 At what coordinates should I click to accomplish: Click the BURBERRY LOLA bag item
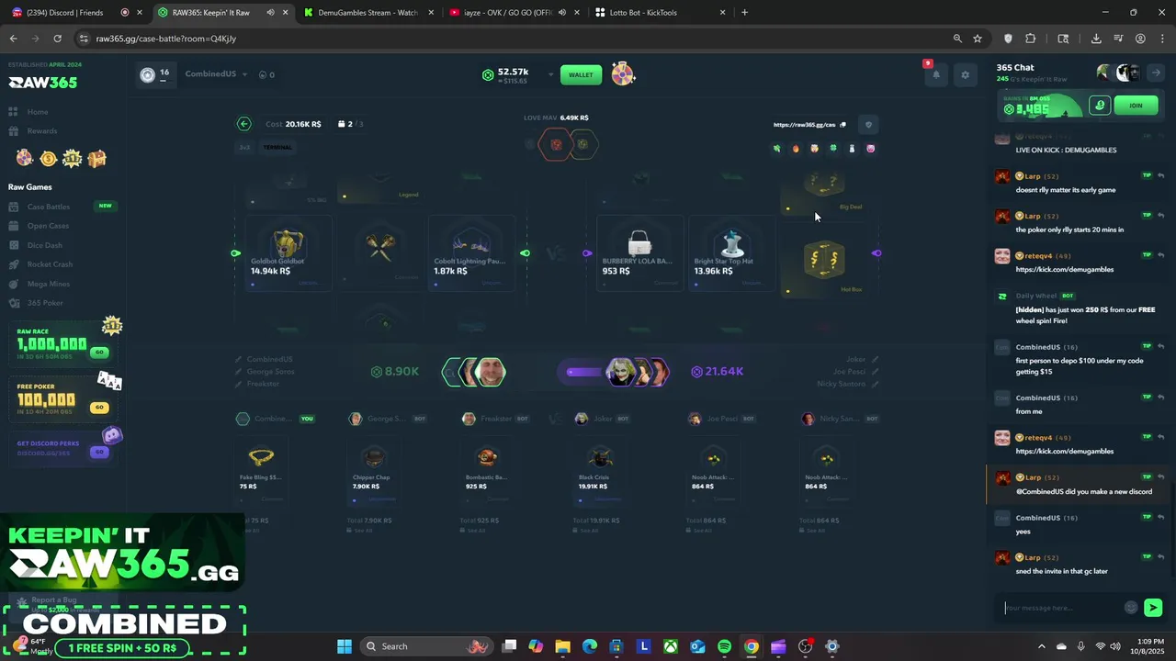click(x=639, y=253)
